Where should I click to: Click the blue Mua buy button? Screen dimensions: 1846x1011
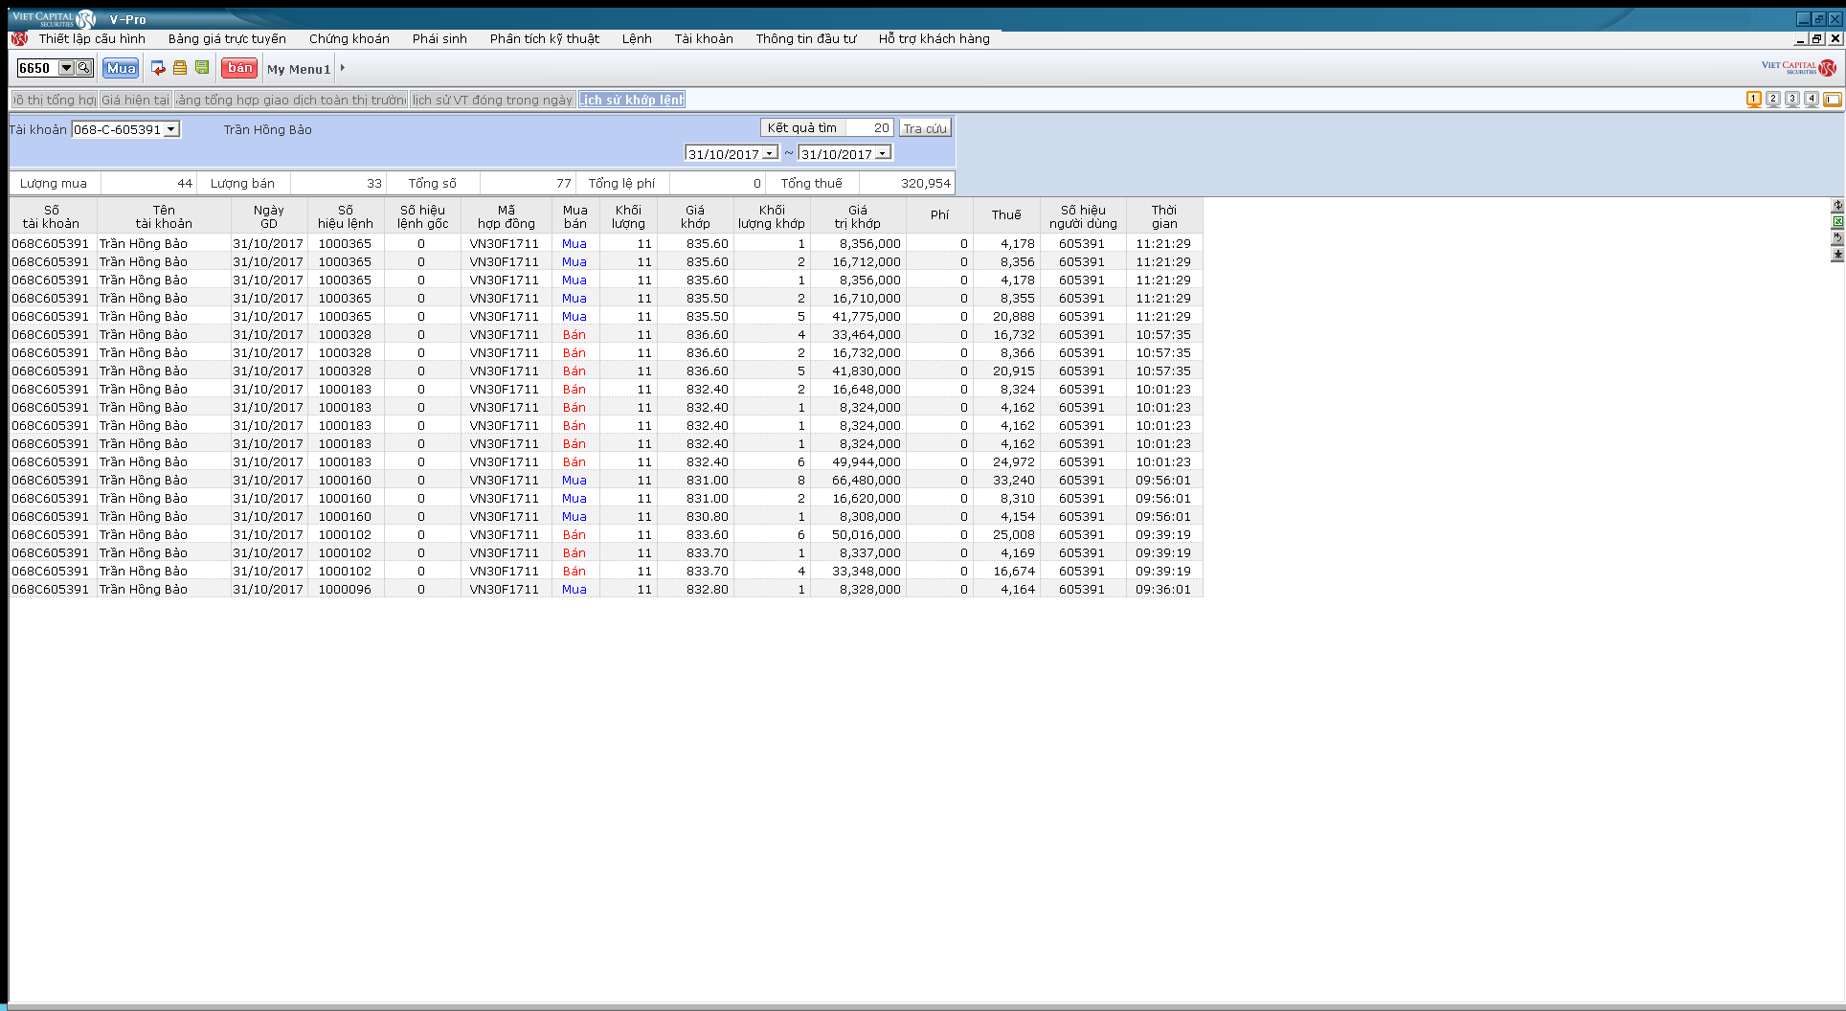click(x=122, y=68)
